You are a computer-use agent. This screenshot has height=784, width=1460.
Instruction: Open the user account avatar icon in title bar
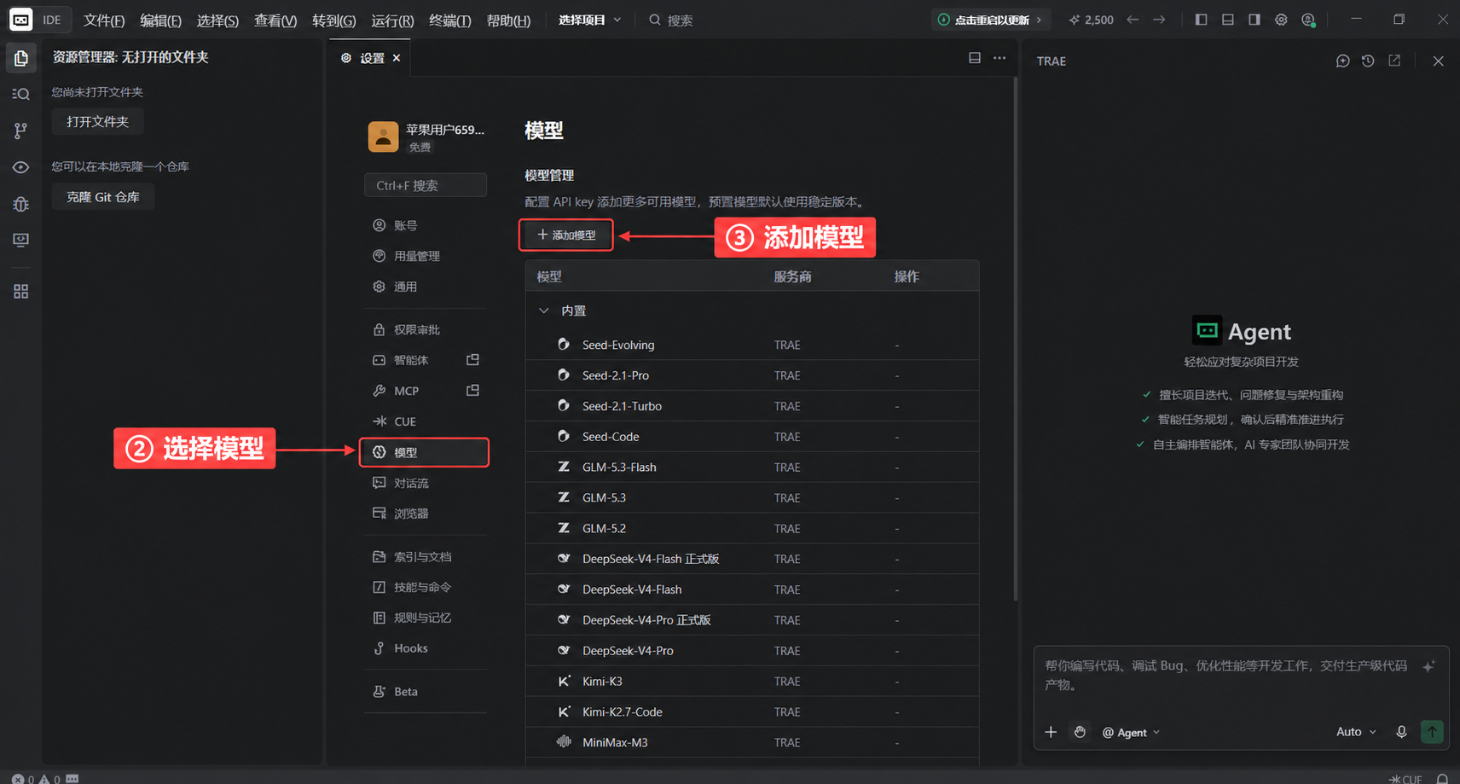tap(1308, 20)
